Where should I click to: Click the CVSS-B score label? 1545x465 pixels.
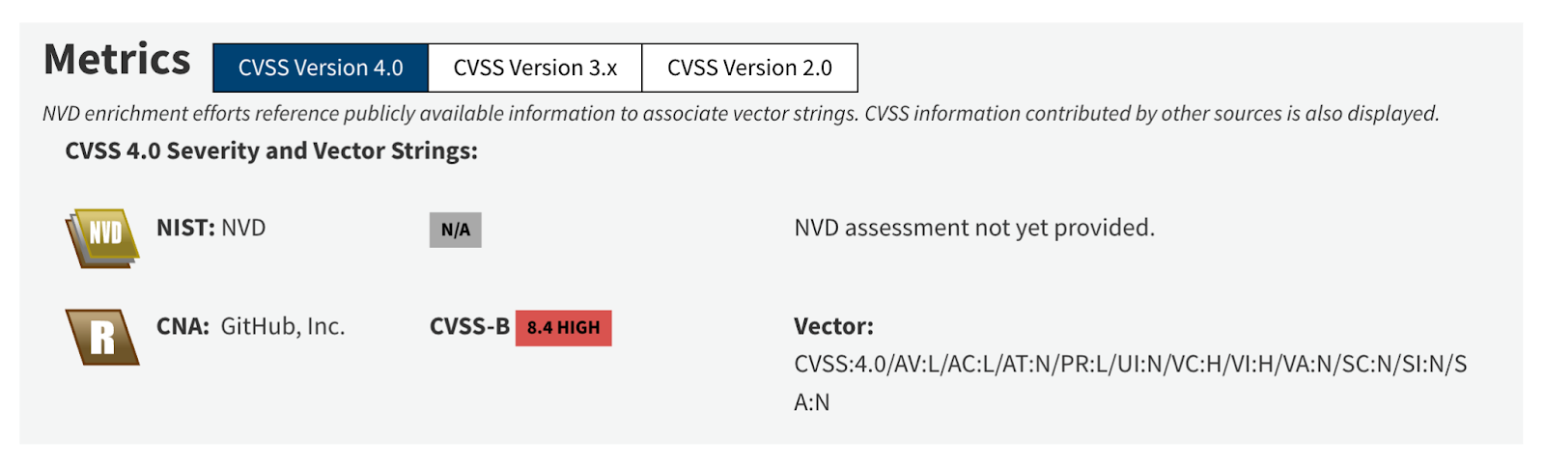coord(469,326)
